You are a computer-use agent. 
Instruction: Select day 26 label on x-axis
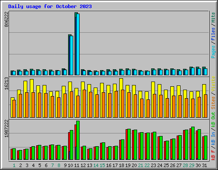click(x=172, y=165)
